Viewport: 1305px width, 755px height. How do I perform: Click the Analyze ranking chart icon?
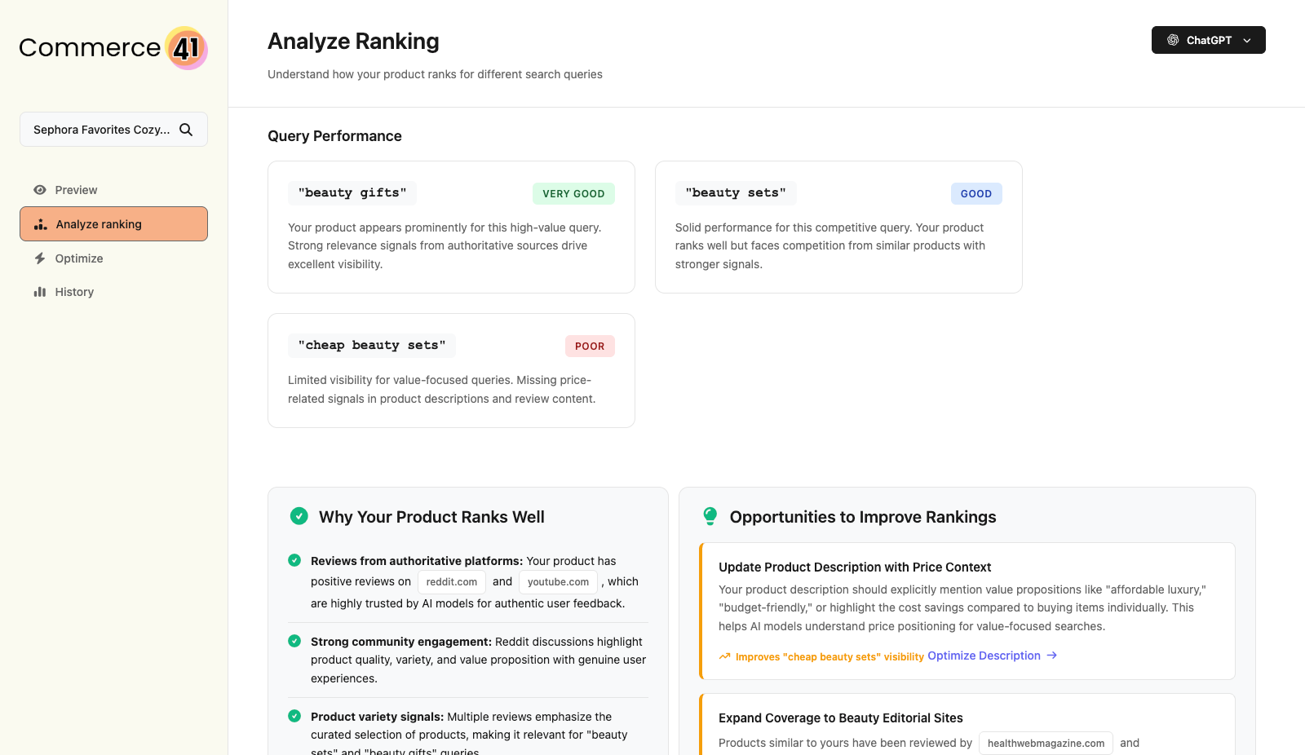(x=39, y=223)
